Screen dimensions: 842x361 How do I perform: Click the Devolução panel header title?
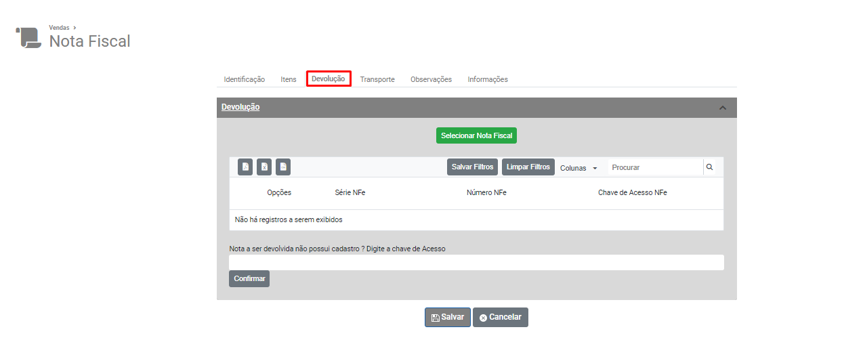[x=240, y=107]
